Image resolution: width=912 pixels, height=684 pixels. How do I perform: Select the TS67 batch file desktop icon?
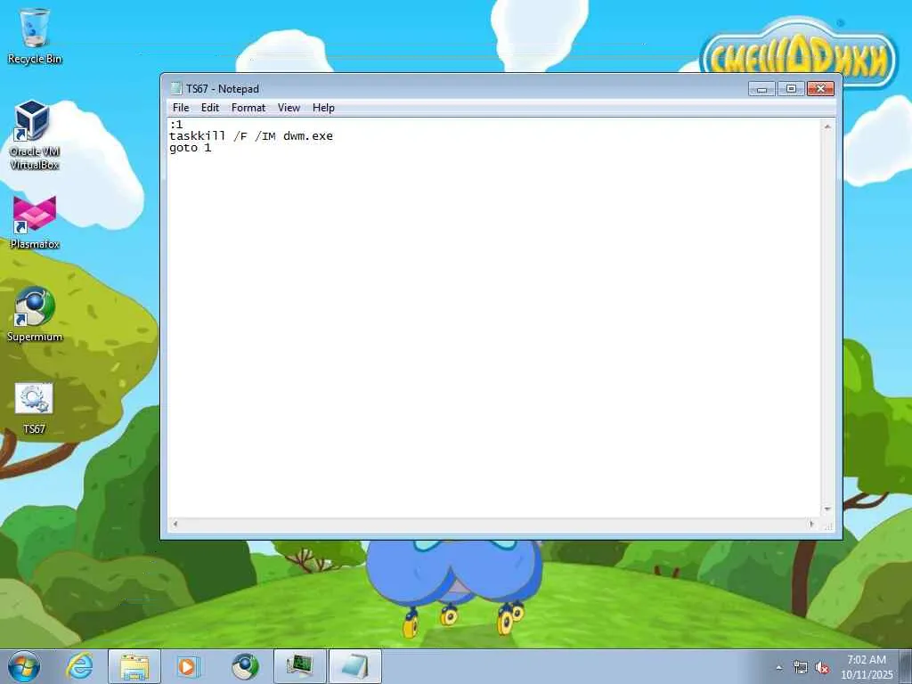pyautogui.click(x=34, y=408)
